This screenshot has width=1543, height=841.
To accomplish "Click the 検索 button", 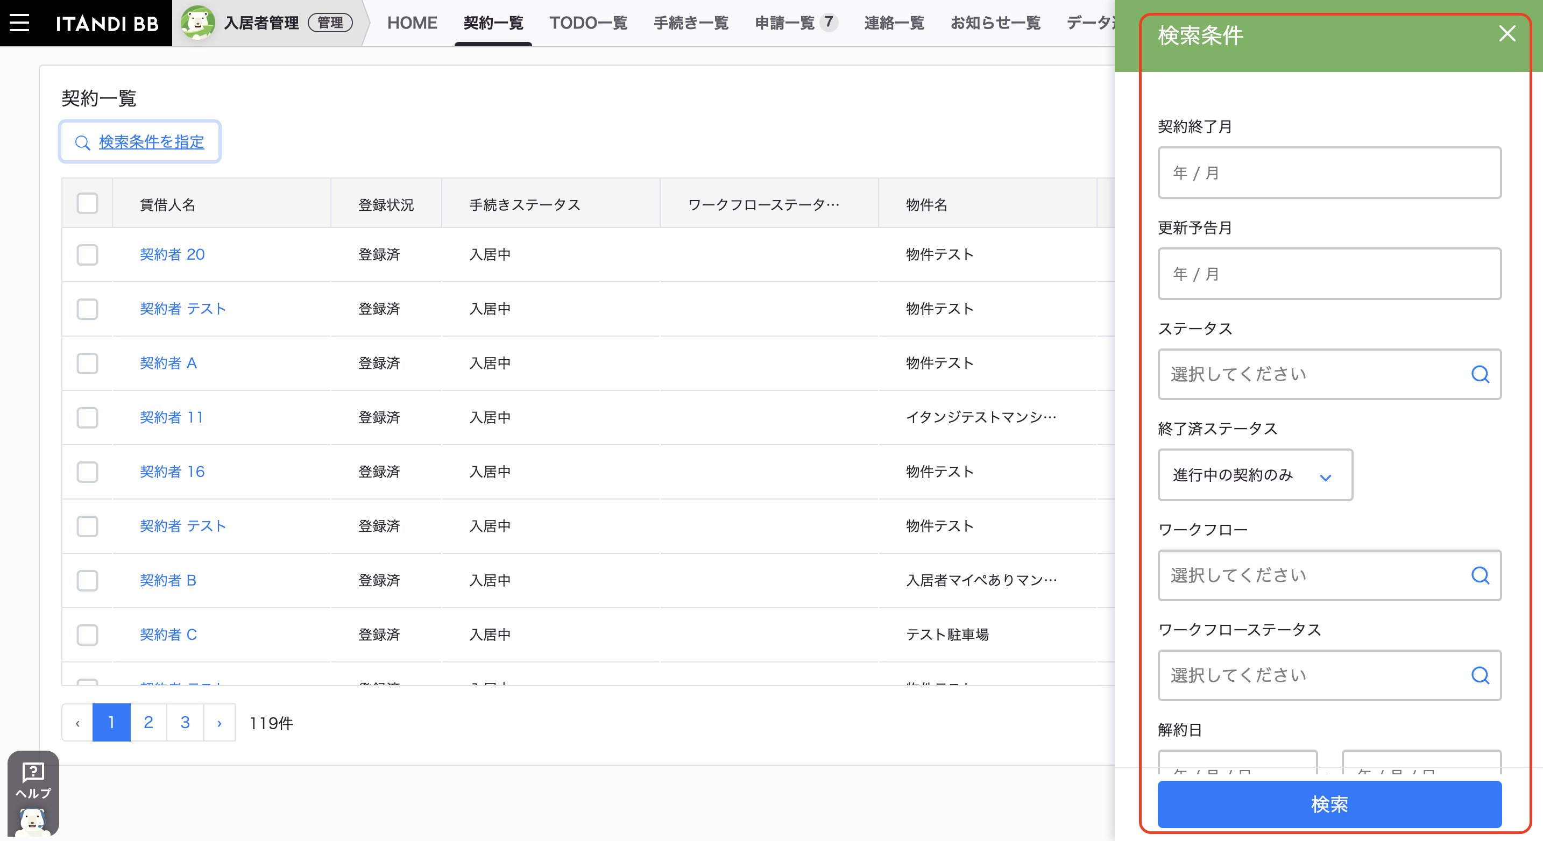I will (1329, 804).
